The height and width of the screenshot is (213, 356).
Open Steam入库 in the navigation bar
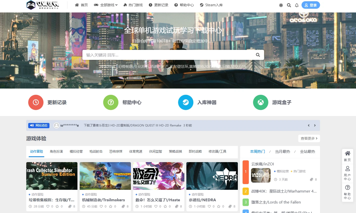(x=211, y=5)
